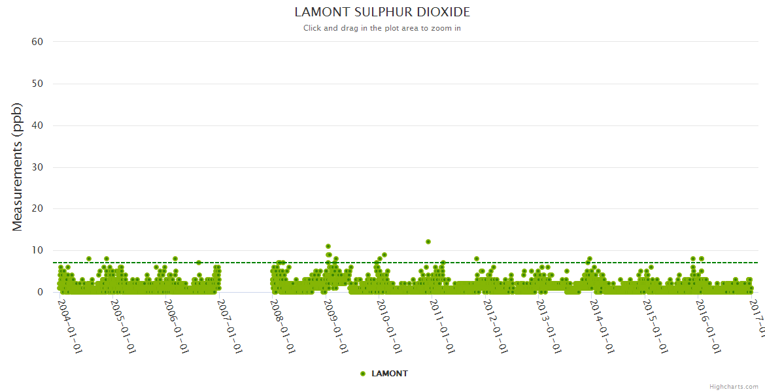Select the 11 ppb data point near 2009-01-01
The width and height of the screenshot is (765, 392).
coord(328,246)
